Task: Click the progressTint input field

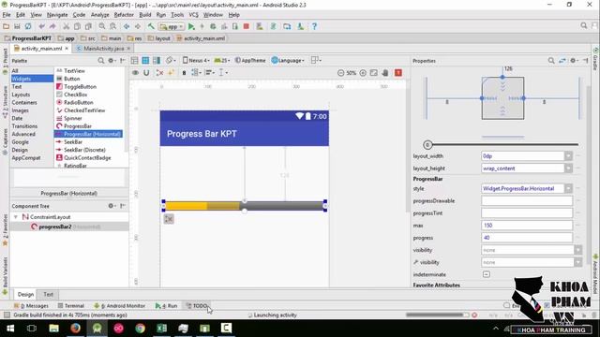Action: pyautogui.click(x=527, y=213)
